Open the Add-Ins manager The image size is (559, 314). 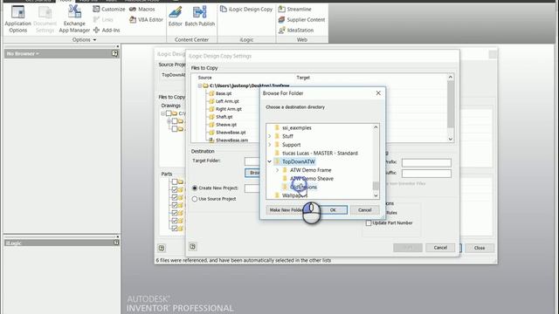click(107, 31)
